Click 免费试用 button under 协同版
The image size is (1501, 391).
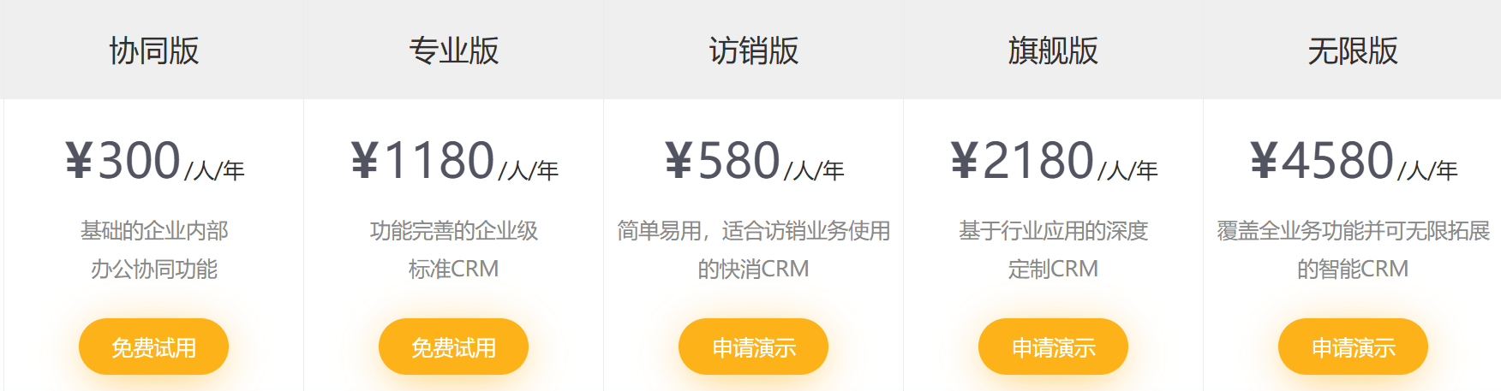click(x=154, y=347)
